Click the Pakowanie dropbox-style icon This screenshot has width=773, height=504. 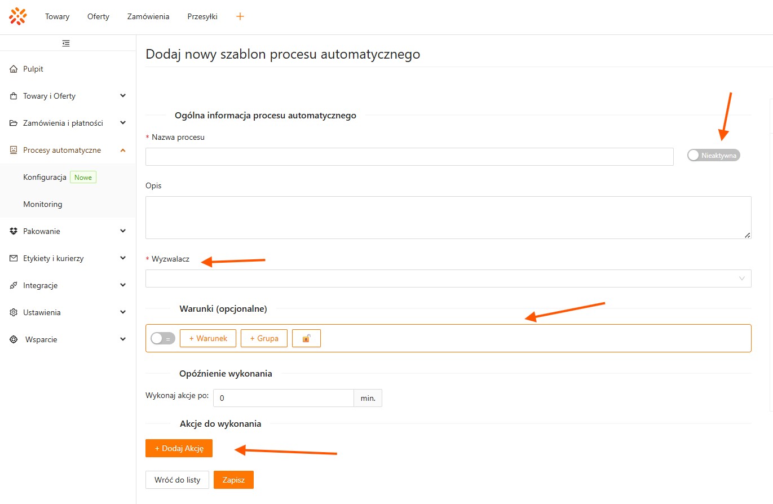pyautogui.click(x=14, y=231)
